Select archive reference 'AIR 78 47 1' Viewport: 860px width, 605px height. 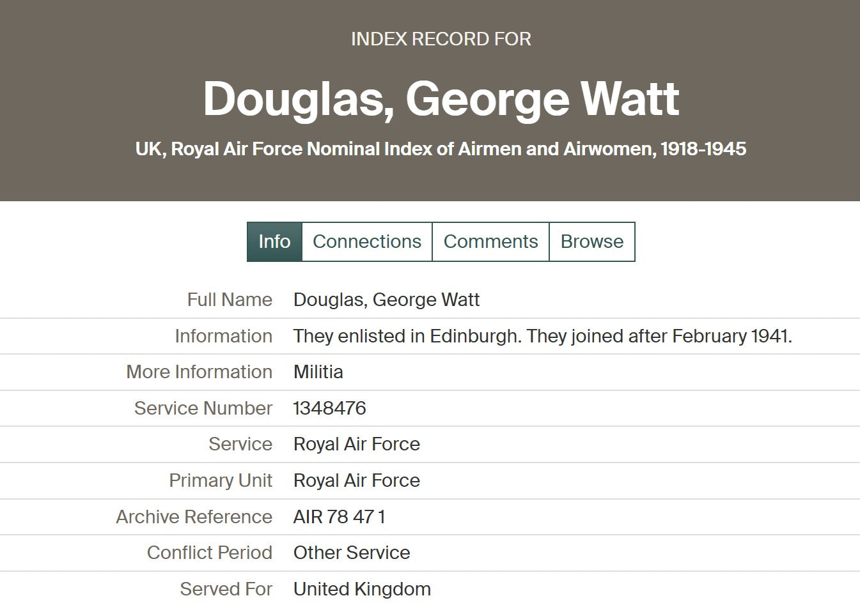point(340,517)
